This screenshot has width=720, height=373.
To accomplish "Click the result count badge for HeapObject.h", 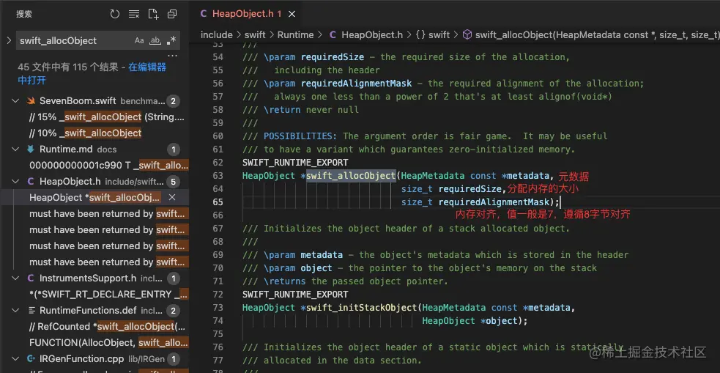I will 173,182.
